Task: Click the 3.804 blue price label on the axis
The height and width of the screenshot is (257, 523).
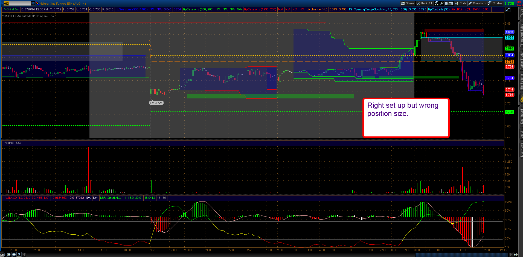Action: (x=509, y=56)
